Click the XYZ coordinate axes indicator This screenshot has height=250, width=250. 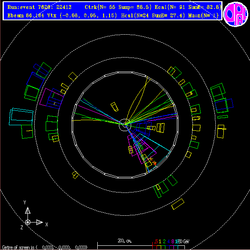pos(34,215)
